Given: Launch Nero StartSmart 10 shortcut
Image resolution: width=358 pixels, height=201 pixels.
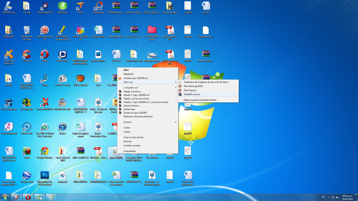Looking at the screenshot, I should tap(45, 33).
